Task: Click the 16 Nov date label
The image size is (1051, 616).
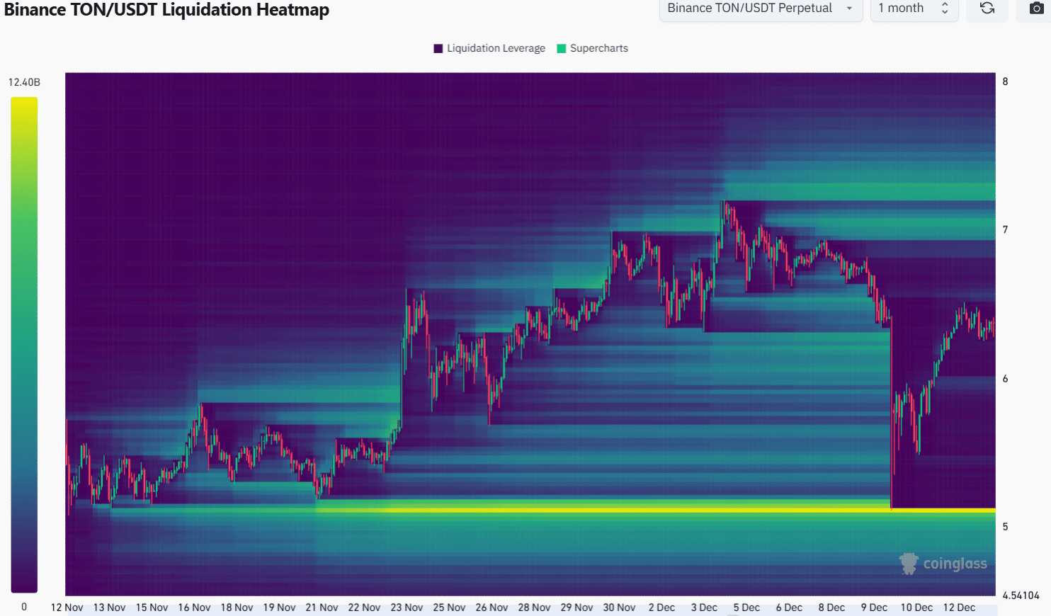Action: pyautogui.click(x=195, y=608)
